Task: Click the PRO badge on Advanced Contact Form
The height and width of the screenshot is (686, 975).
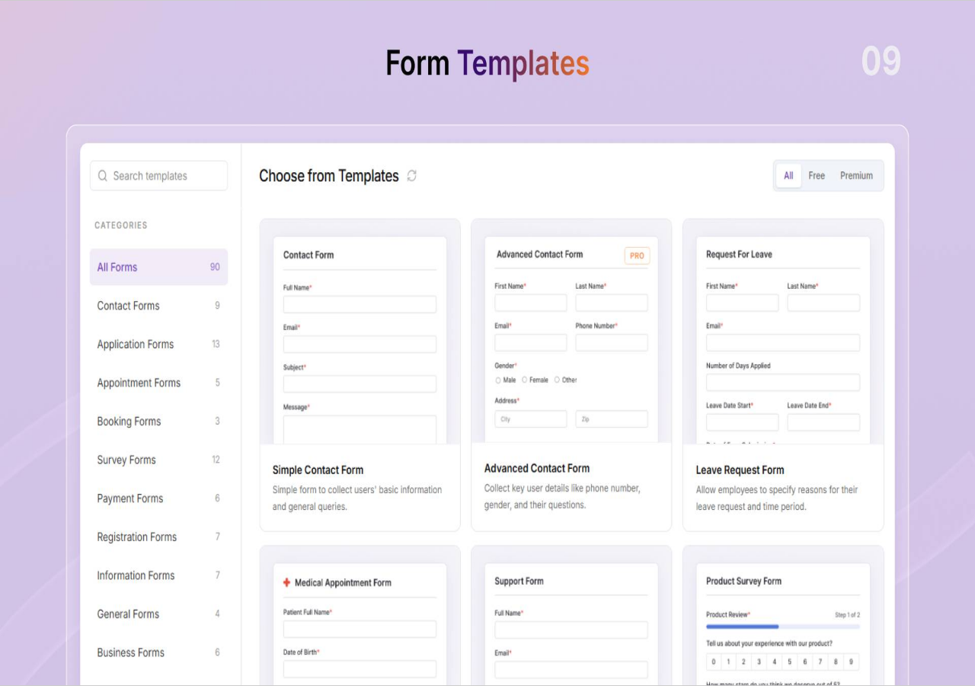Action: click(637, 255)
